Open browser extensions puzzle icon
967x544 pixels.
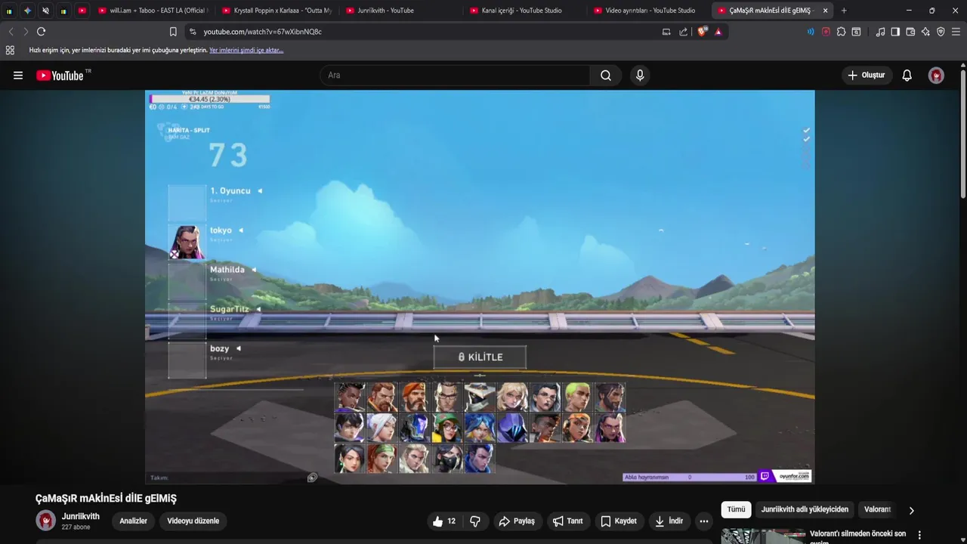click(x=841, y=32)
